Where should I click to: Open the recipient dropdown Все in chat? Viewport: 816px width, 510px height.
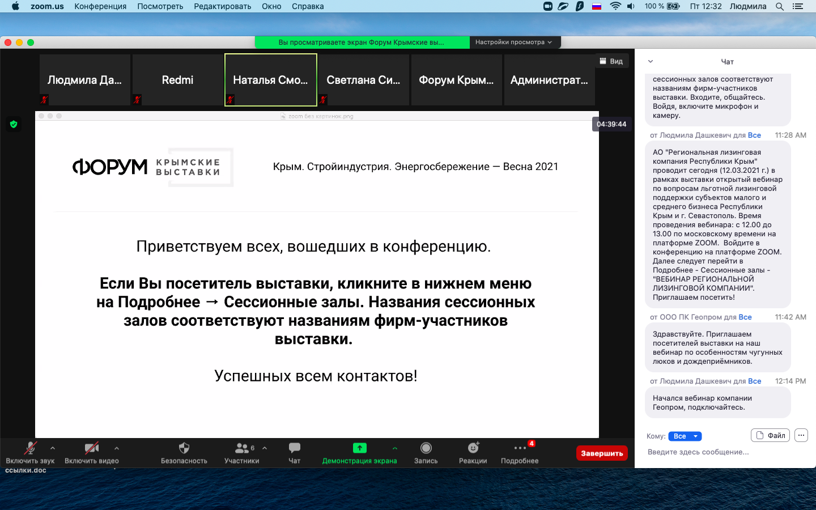point(685,436)
